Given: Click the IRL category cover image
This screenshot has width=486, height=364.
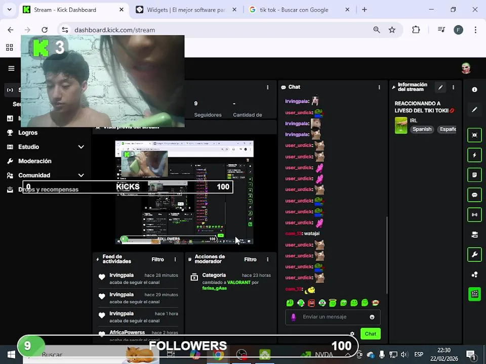Looking at the screenshot, I should coord(401,125).
